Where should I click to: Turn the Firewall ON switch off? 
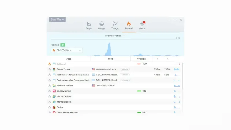tap(63, 45)
